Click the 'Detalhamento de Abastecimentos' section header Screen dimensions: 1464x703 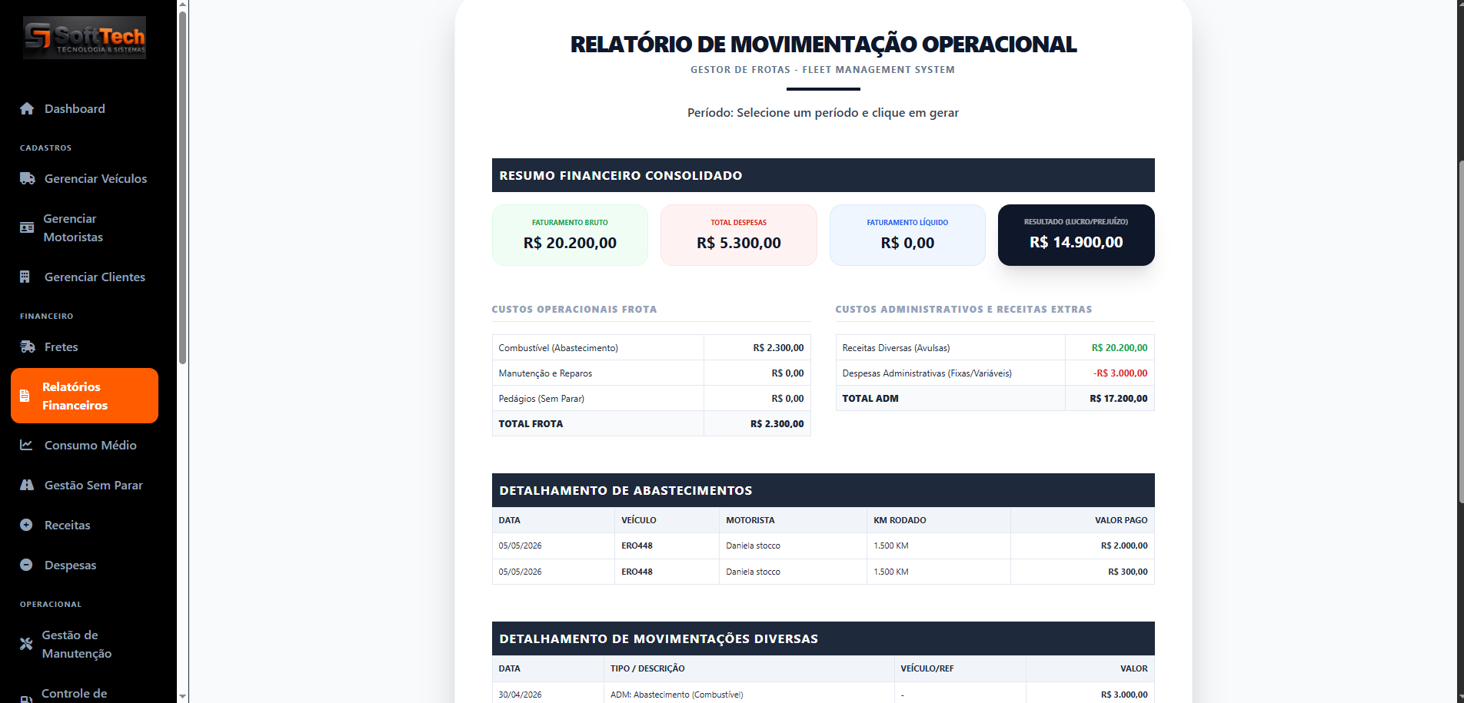tap(823, 490)
